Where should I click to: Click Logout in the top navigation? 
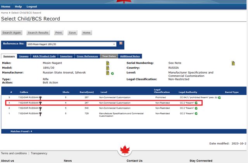coord(32,7)
